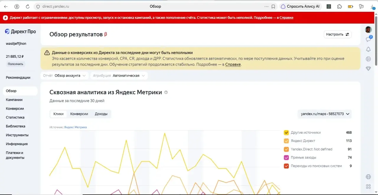Expand the yandex.ru/maps counter dropdown

pos(325,114)
